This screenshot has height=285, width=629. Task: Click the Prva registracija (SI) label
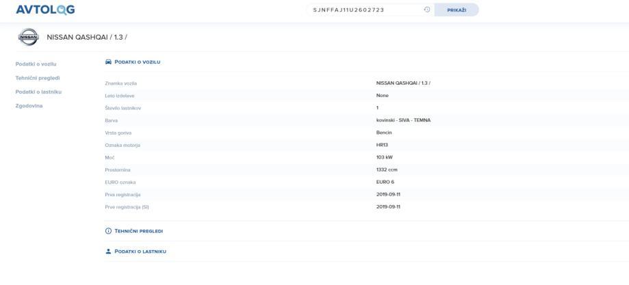[127, 207]
